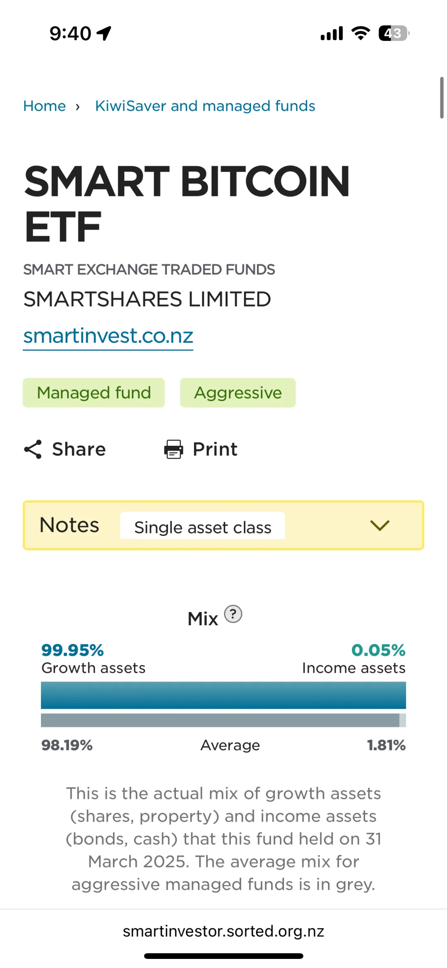This screenshot has height=968, width=447.
Task: Select the Aggressive tag
Action: click(x=238, y=393)
